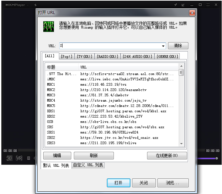Toggle the 3D mode button
The image size is (222, 194).
[x=9, y=158]
